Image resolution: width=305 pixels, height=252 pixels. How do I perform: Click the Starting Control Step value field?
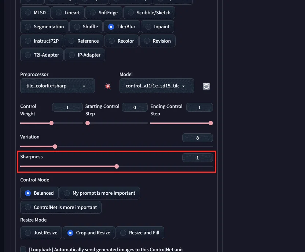coord(135,107)
